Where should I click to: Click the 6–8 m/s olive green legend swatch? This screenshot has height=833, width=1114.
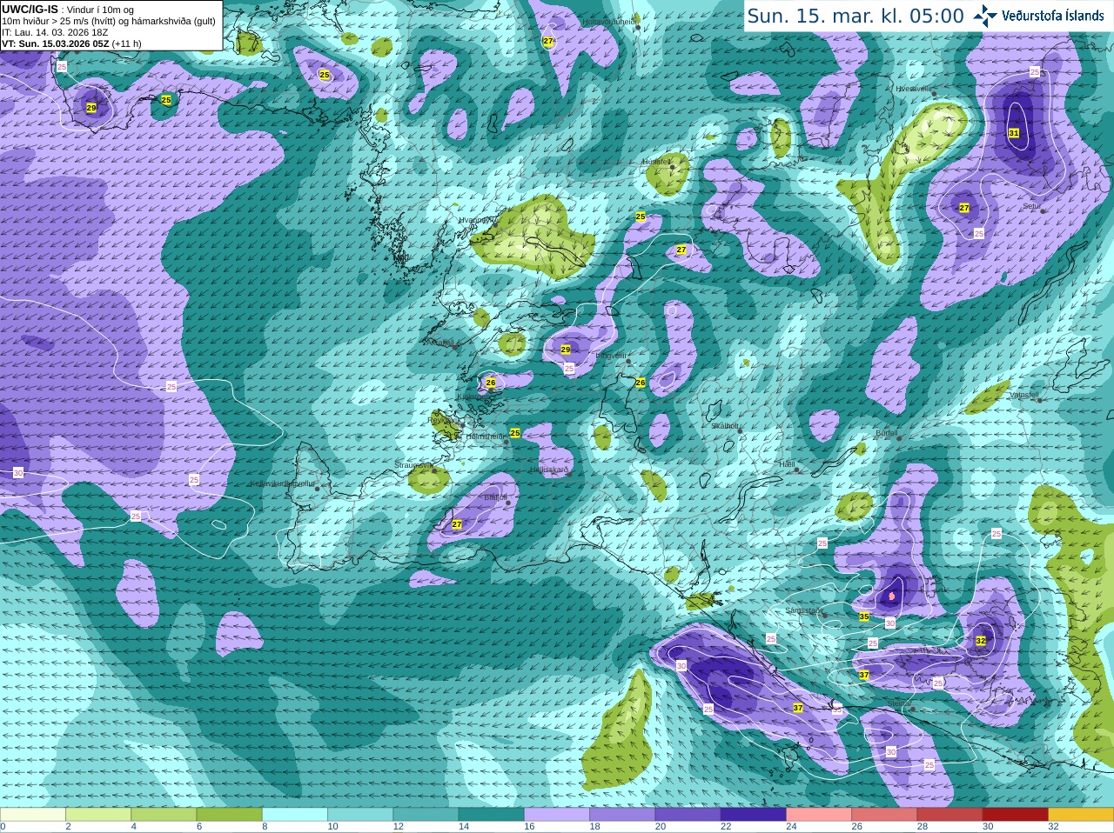[x=230, y=814]
